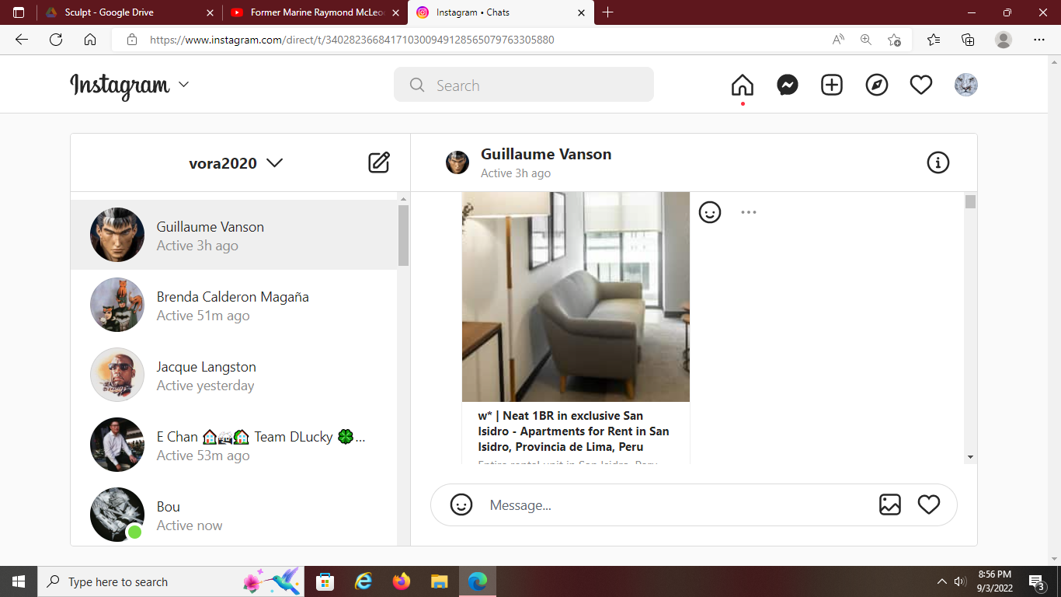Open Brenda Calderon Magaña chat
The width and height of the screenshot is (1061, 597).
click(x=234, y=305)
